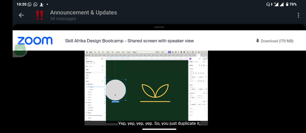Image resolution: width=306 pixels, height=133 pixels.
Task: Open Page 1 in pages list
Action: [x=87, y=78]
